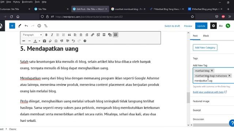Open a new browser tab

pyautogui.click(x=228, y=9)
